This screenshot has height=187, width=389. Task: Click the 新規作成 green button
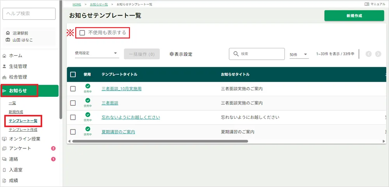click(x=354, y=16)
